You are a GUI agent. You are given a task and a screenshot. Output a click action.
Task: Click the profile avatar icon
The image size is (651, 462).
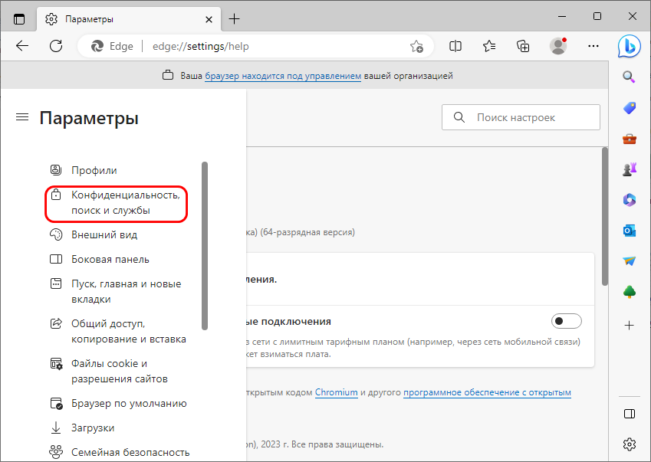558,46
